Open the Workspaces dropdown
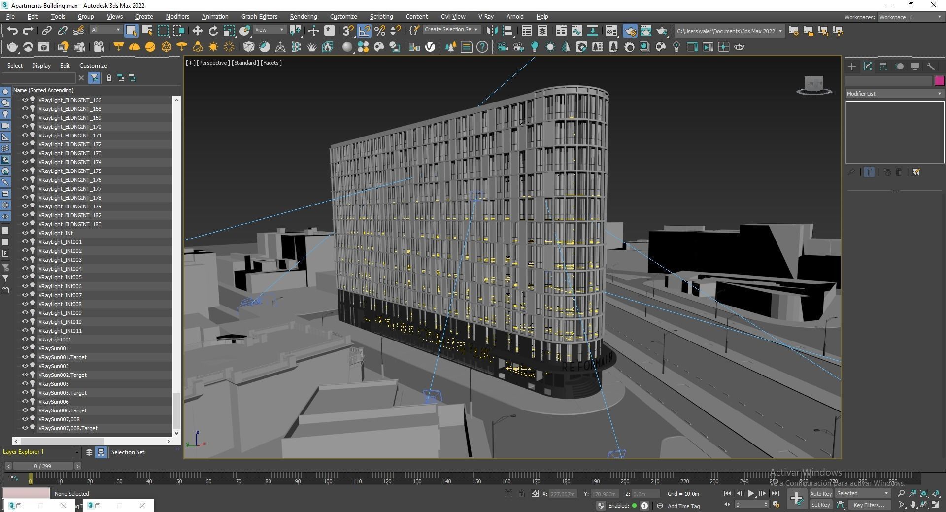 point(911,17)
